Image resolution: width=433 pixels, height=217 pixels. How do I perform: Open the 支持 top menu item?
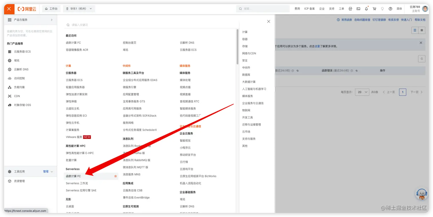pos(332,9)
